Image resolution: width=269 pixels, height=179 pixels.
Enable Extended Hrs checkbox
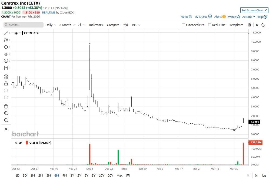183,25
